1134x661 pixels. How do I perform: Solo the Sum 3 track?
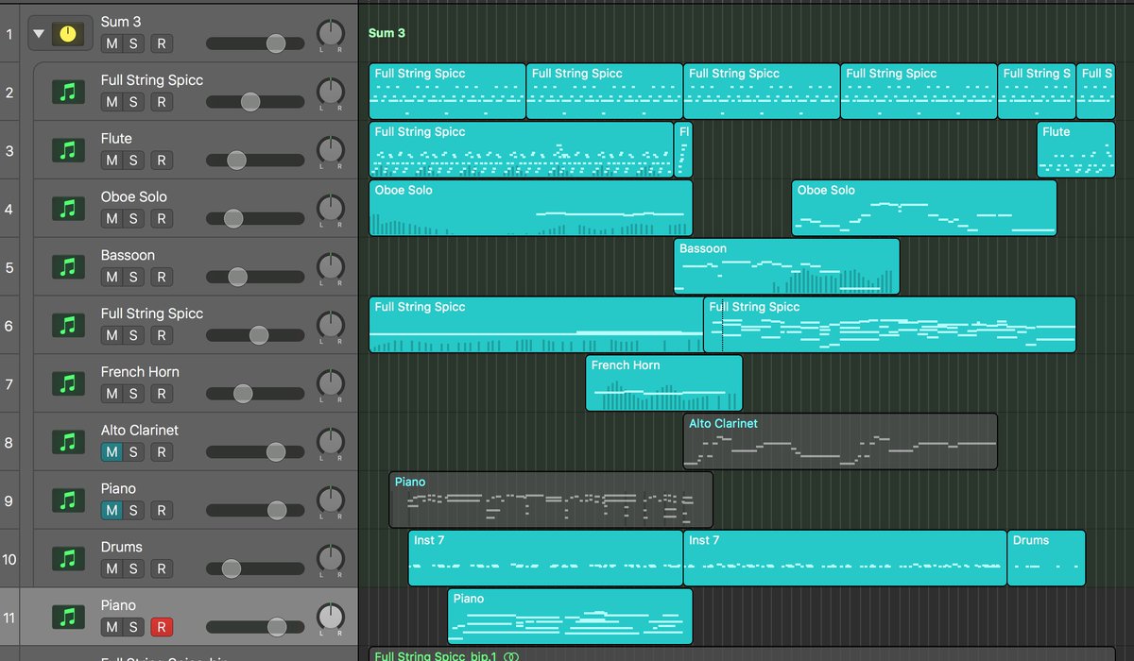tap(133, 43)
